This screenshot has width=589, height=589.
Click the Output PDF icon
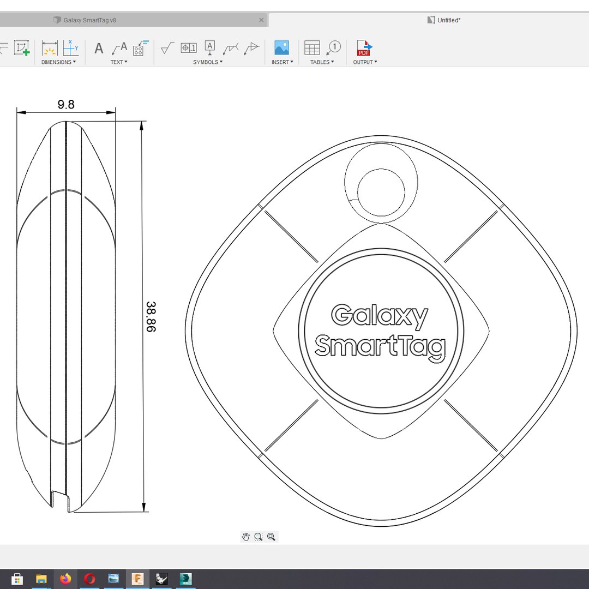click(x=364, y=48)
